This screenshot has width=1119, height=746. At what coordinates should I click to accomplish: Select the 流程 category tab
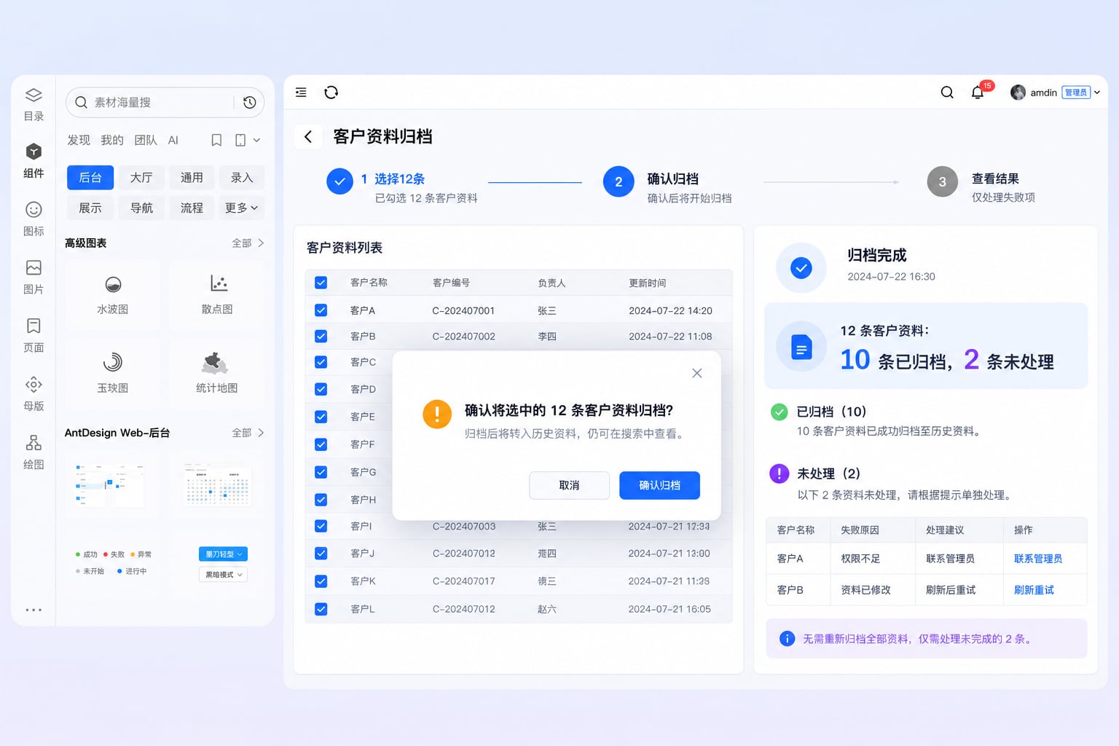(192, 208)
